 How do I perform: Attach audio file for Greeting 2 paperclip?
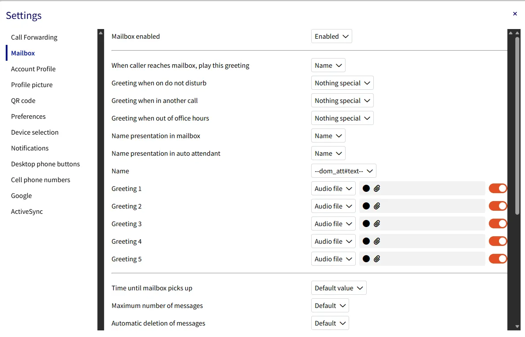(377, 206)
